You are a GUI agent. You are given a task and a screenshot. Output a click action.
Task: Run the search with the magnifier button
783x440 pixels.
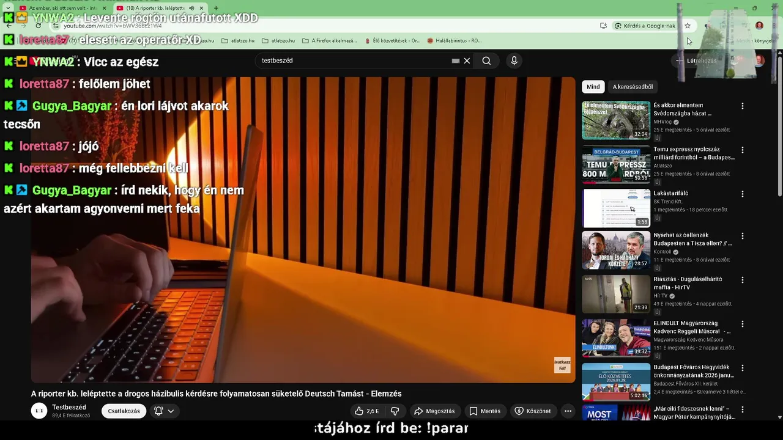pyautogui.click(x=486, y=61)
